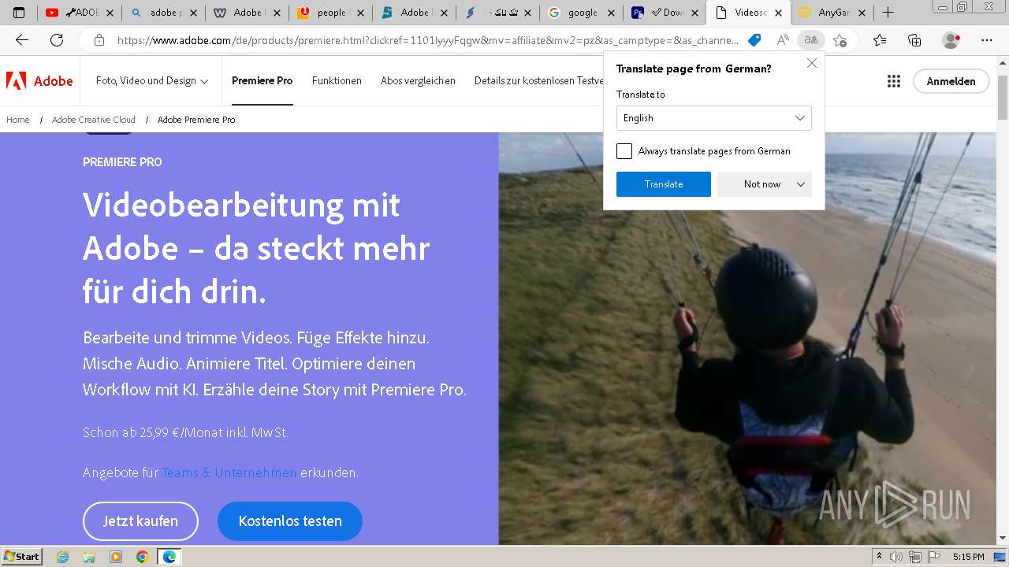1009x567 pixels.
Task: Open the tab actions menu icon
Action: pos(19,13)
